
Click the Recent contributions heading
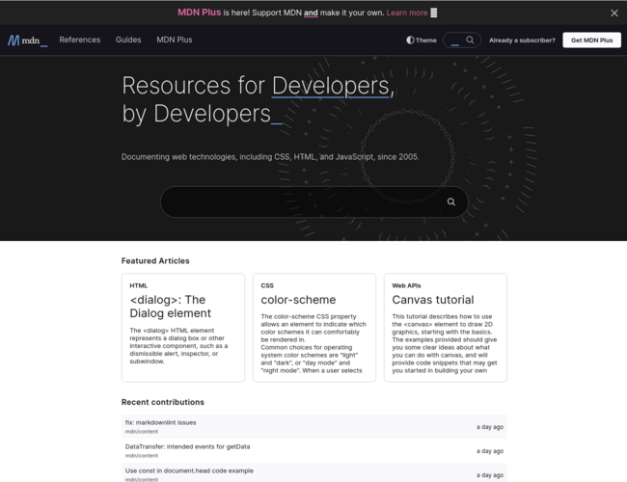pyautogui.click(x=163, y=402)
